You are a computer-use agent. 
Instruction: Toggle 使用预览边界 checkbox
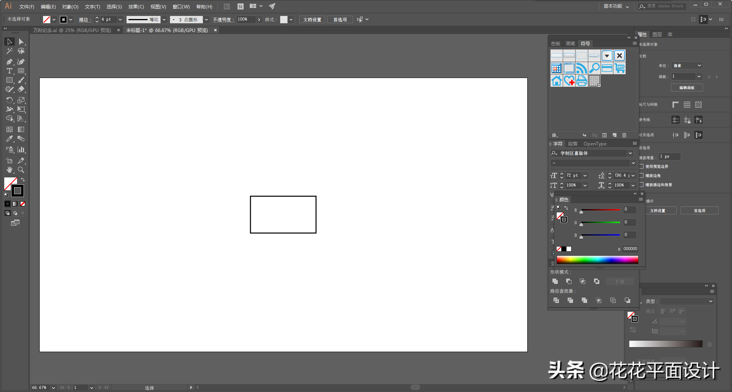(642, 166)
